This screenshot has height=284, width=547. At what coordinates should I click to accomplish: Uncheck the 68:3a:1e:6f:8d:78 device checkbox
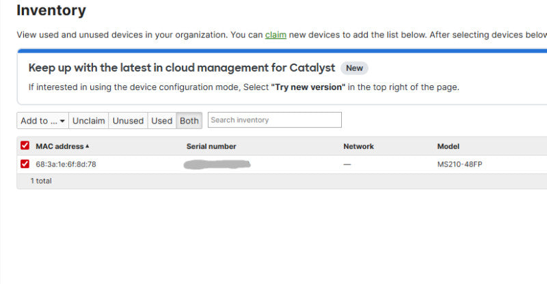click(25, 164)
